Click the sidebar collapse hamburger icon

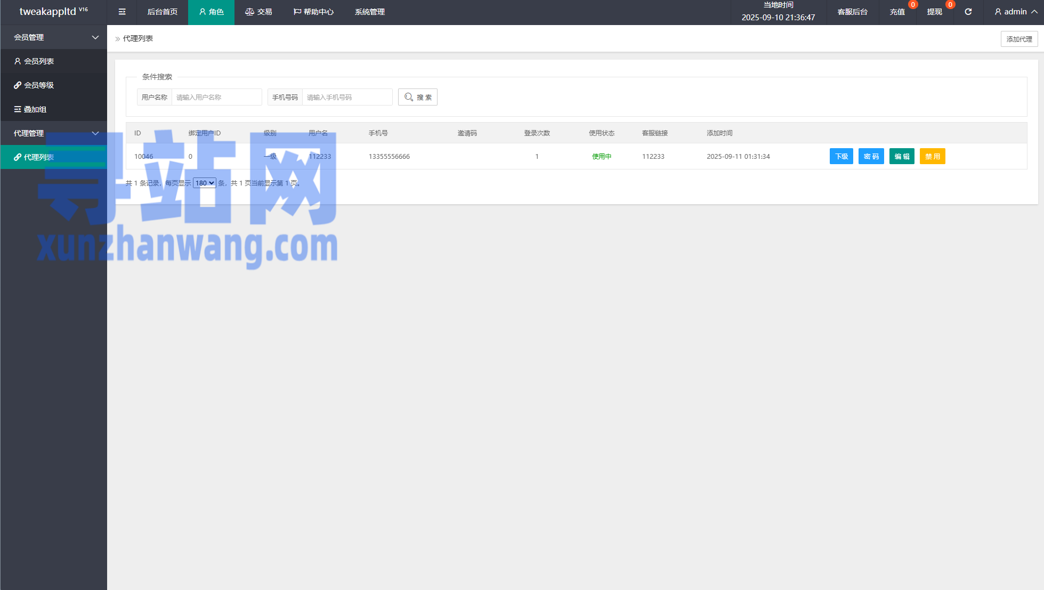(122, 12)
